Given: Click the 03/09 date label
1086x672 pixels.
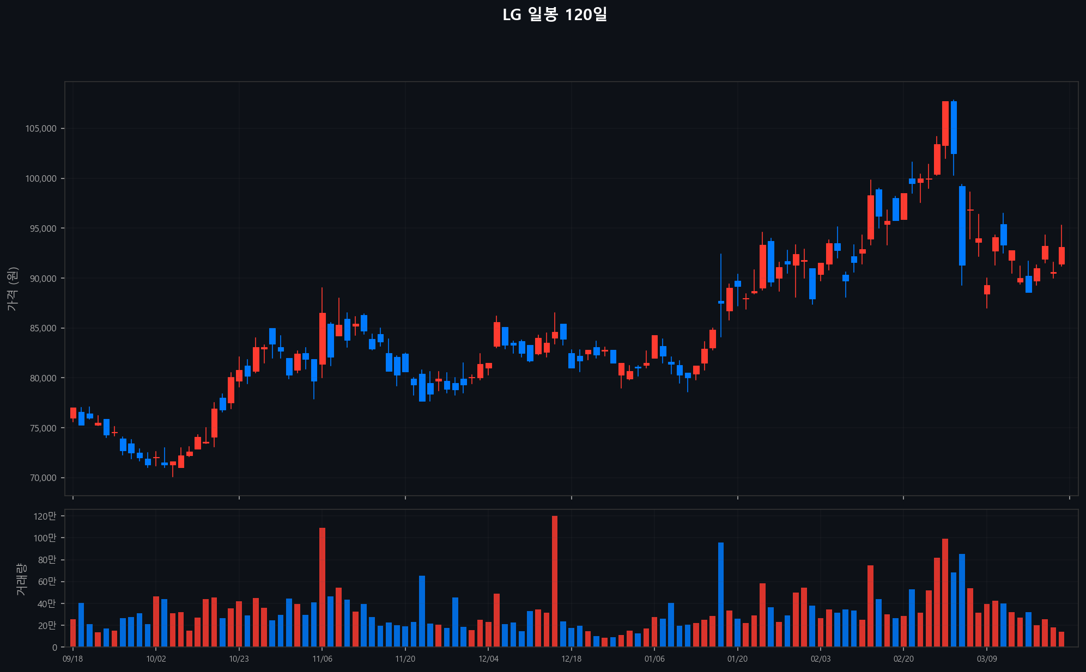Looking at the screenshot, I should pos(986,659).
